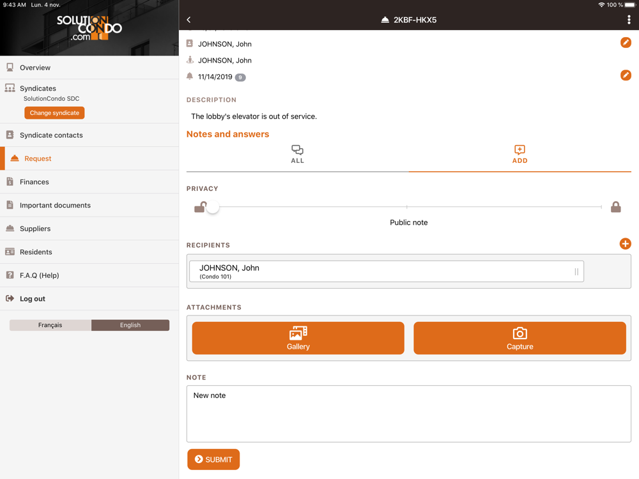Image resolution: width=639 pixels, height=479 pixels.
Task: Click the locked padlock privacy icon
Action: [615, 207]
